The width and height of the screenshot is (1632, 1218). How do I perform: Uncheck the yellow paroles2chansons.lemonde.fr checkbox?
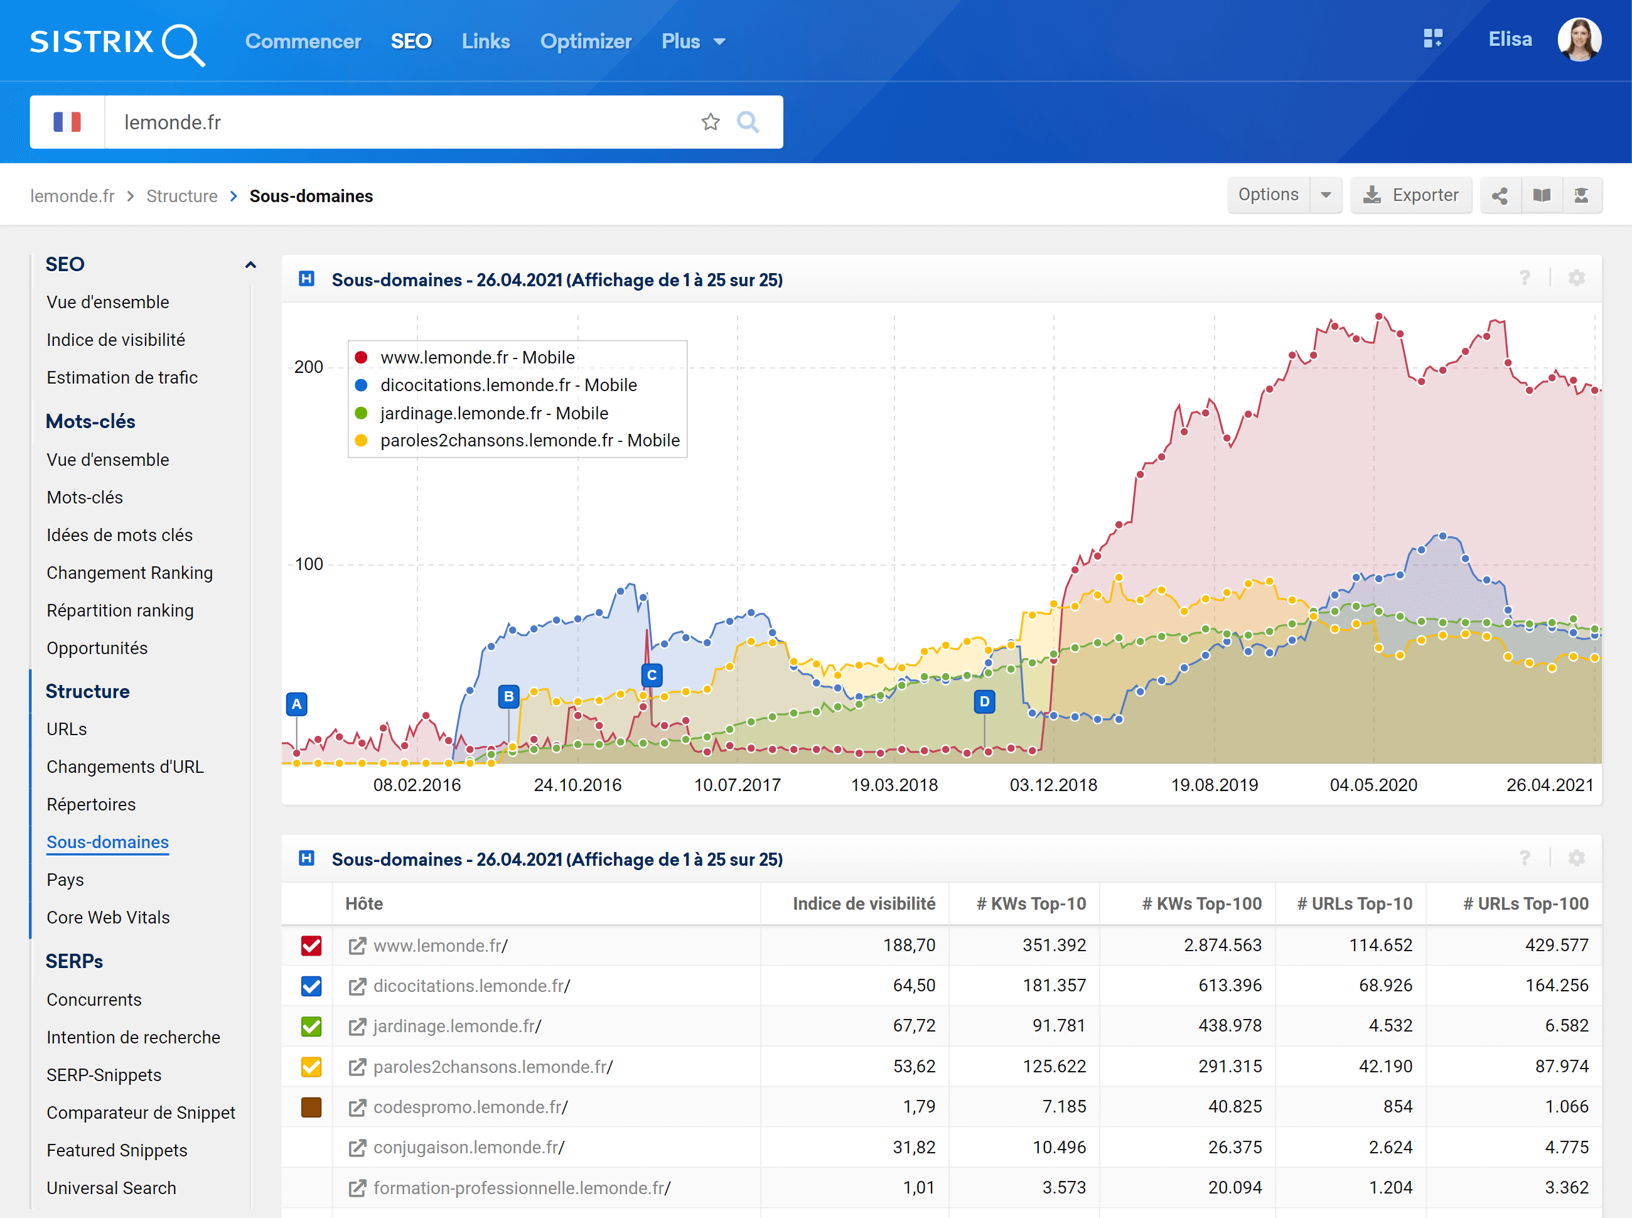pyautogui.click(x=311, y=1067)
